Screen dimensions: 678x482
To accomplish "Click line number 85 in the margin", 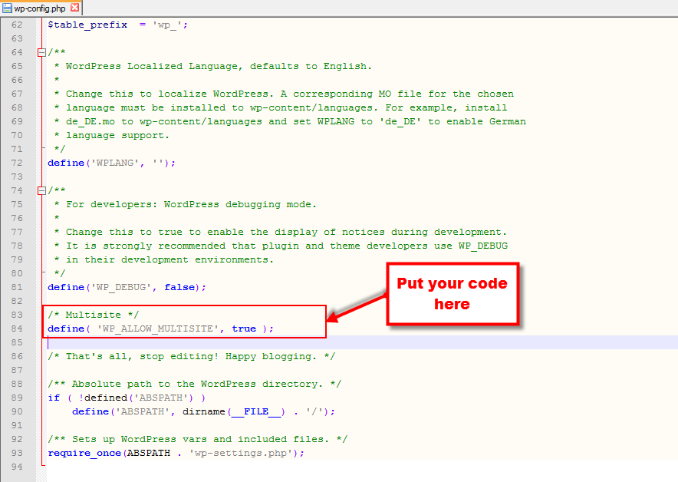I will tap(17, 342).
